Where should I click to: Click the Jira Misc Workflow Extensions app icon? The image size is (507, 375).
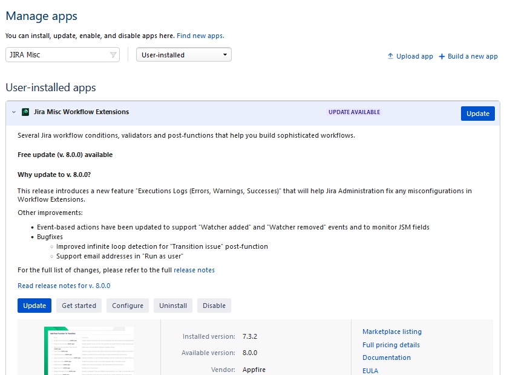[x=25, y=112]
